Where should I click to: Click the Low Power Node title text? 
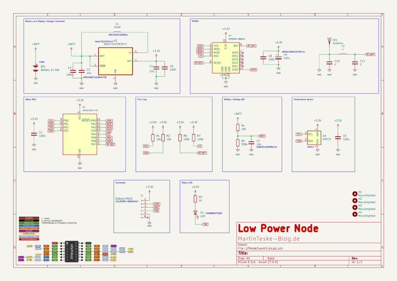click(x=278, y=229)
